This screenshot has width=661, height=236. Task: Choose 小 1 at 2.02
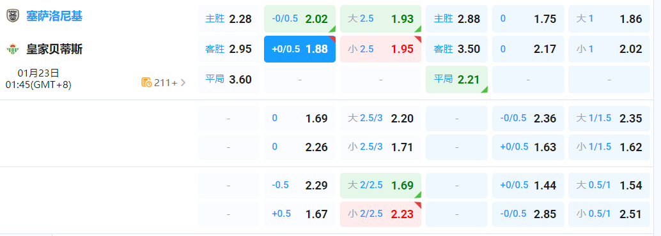click(609, 49)
